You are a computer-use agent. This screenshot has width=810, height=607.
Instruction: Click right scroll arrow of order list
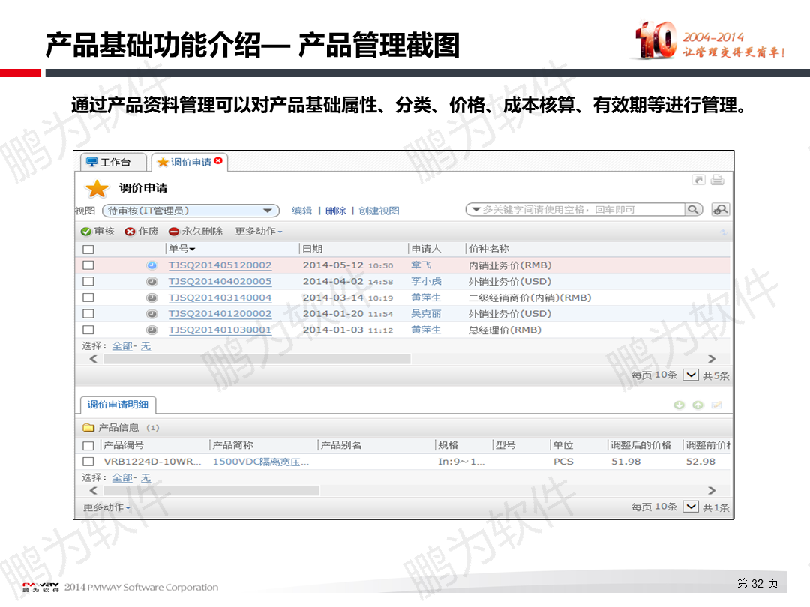[x=712, y=359]
